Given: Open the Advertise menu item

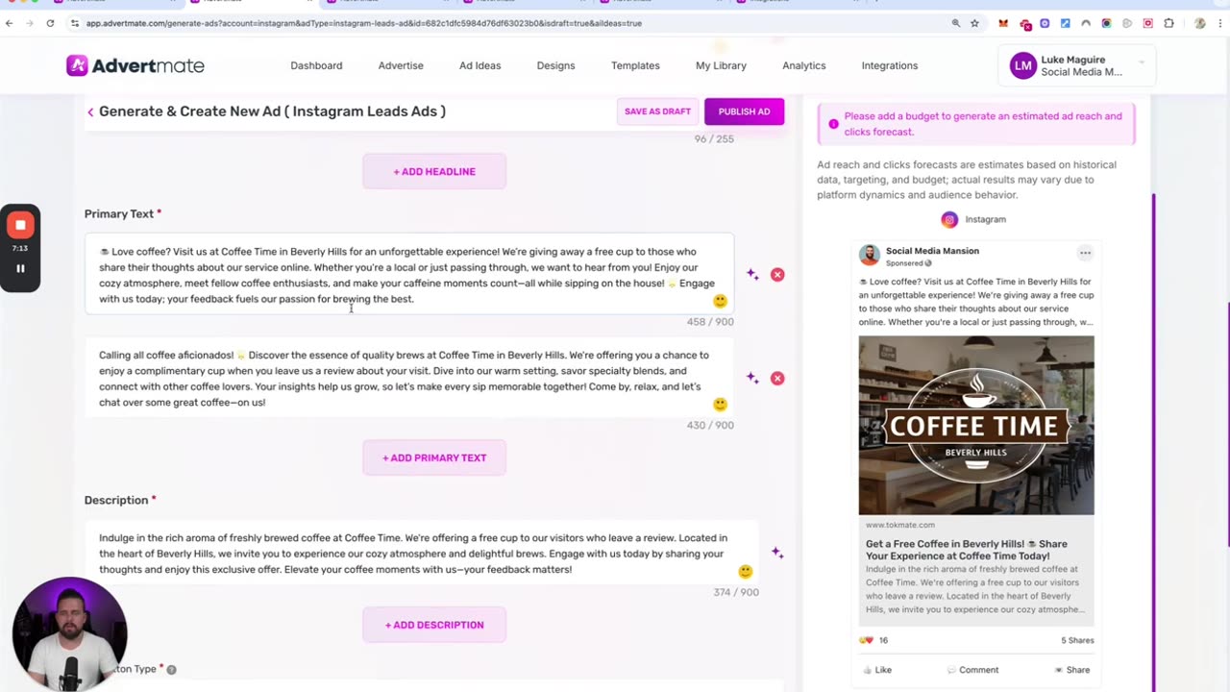Looking at the screenshot, I should pos(401,65).
